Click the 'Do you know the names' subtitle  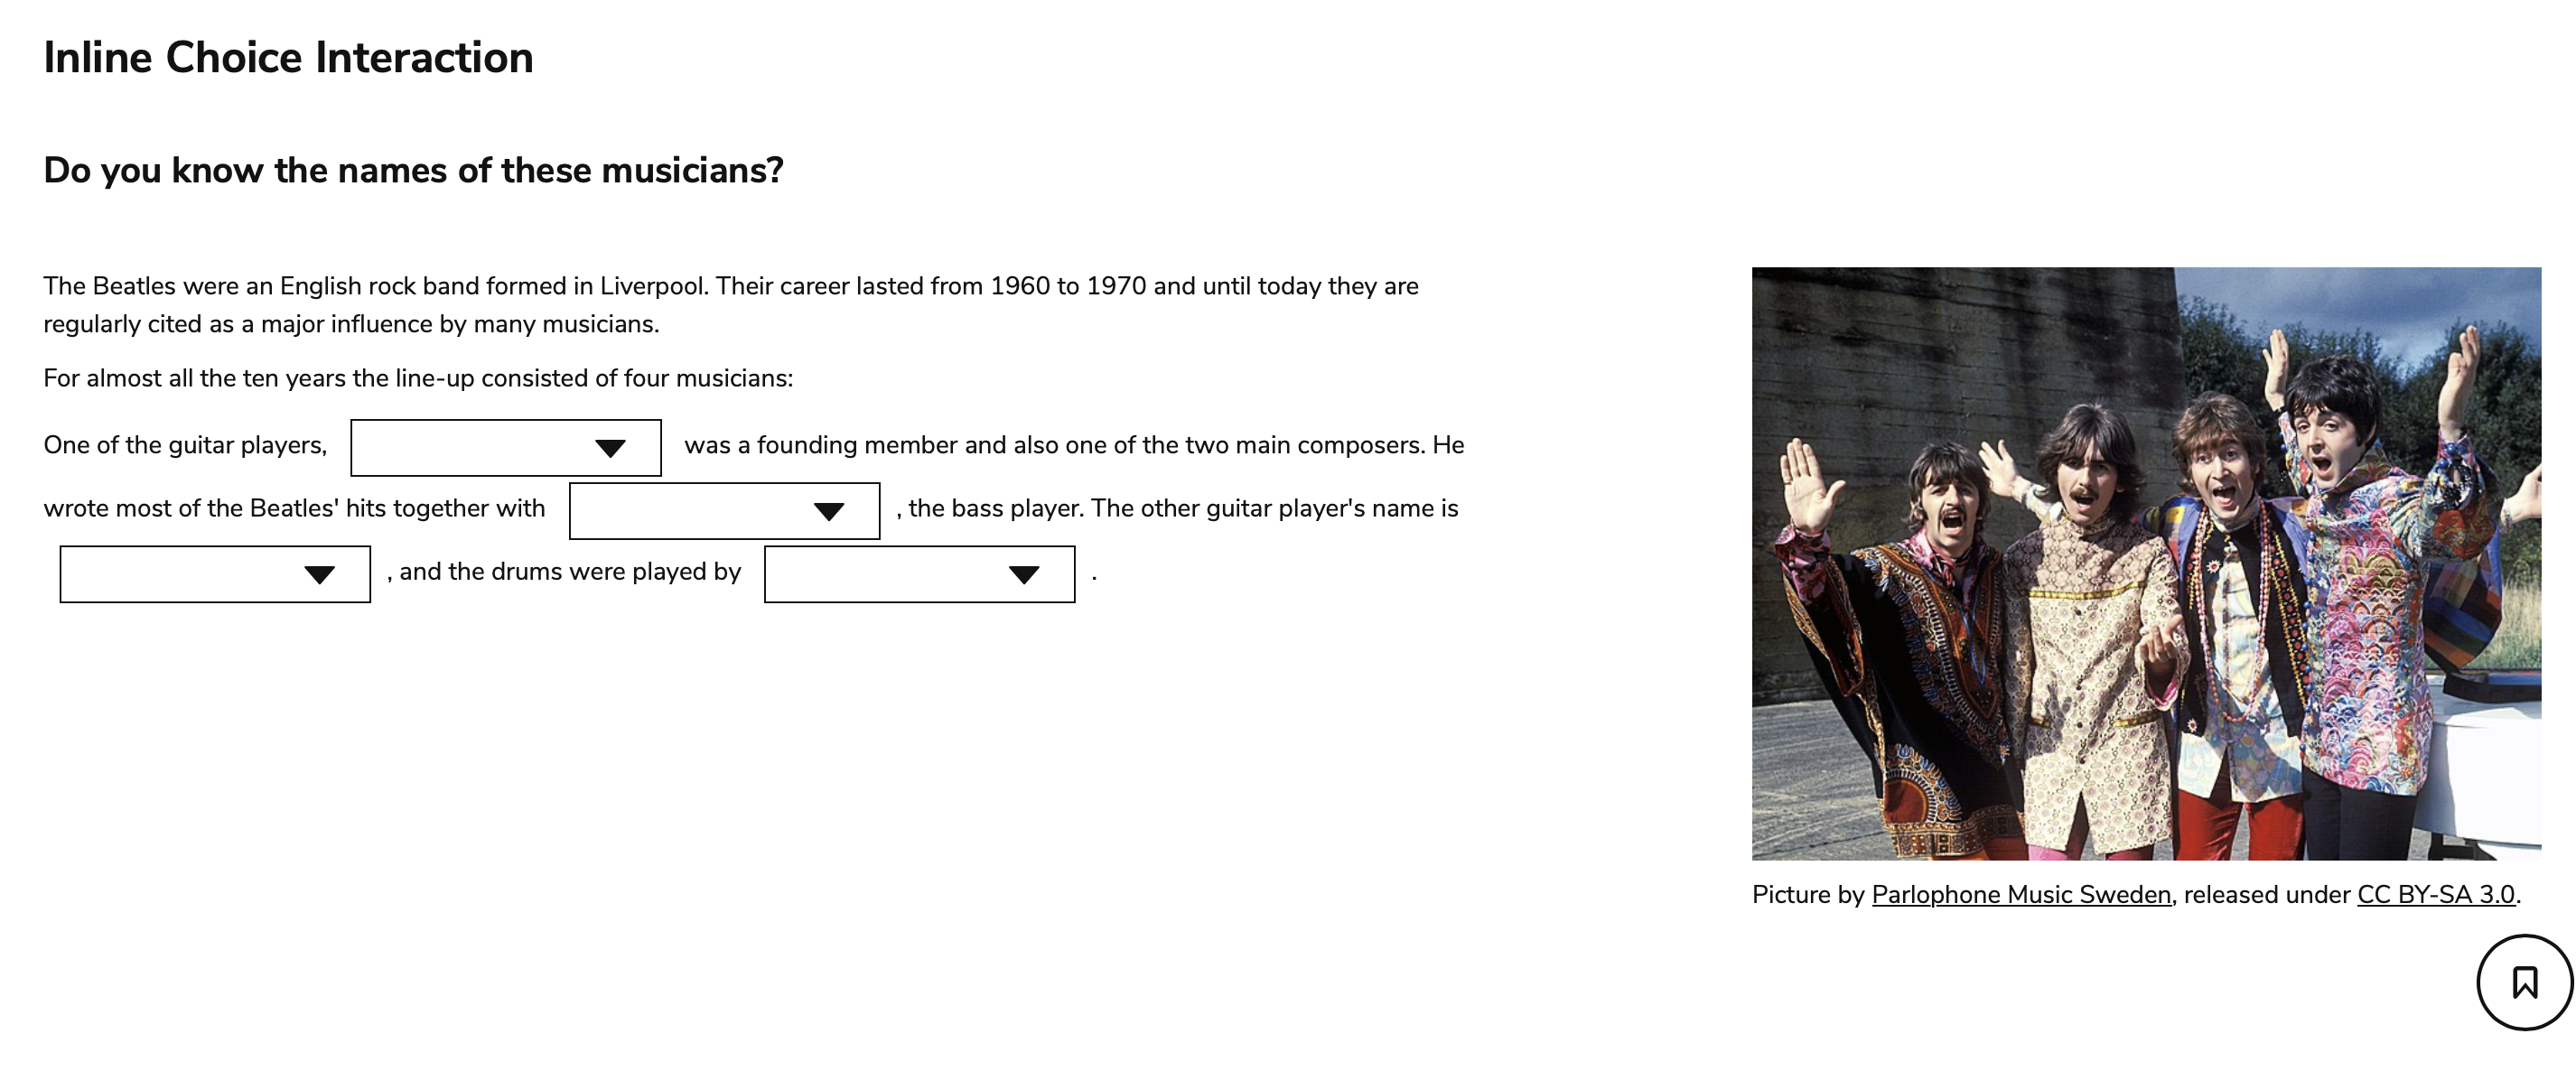tap(413, 170)
